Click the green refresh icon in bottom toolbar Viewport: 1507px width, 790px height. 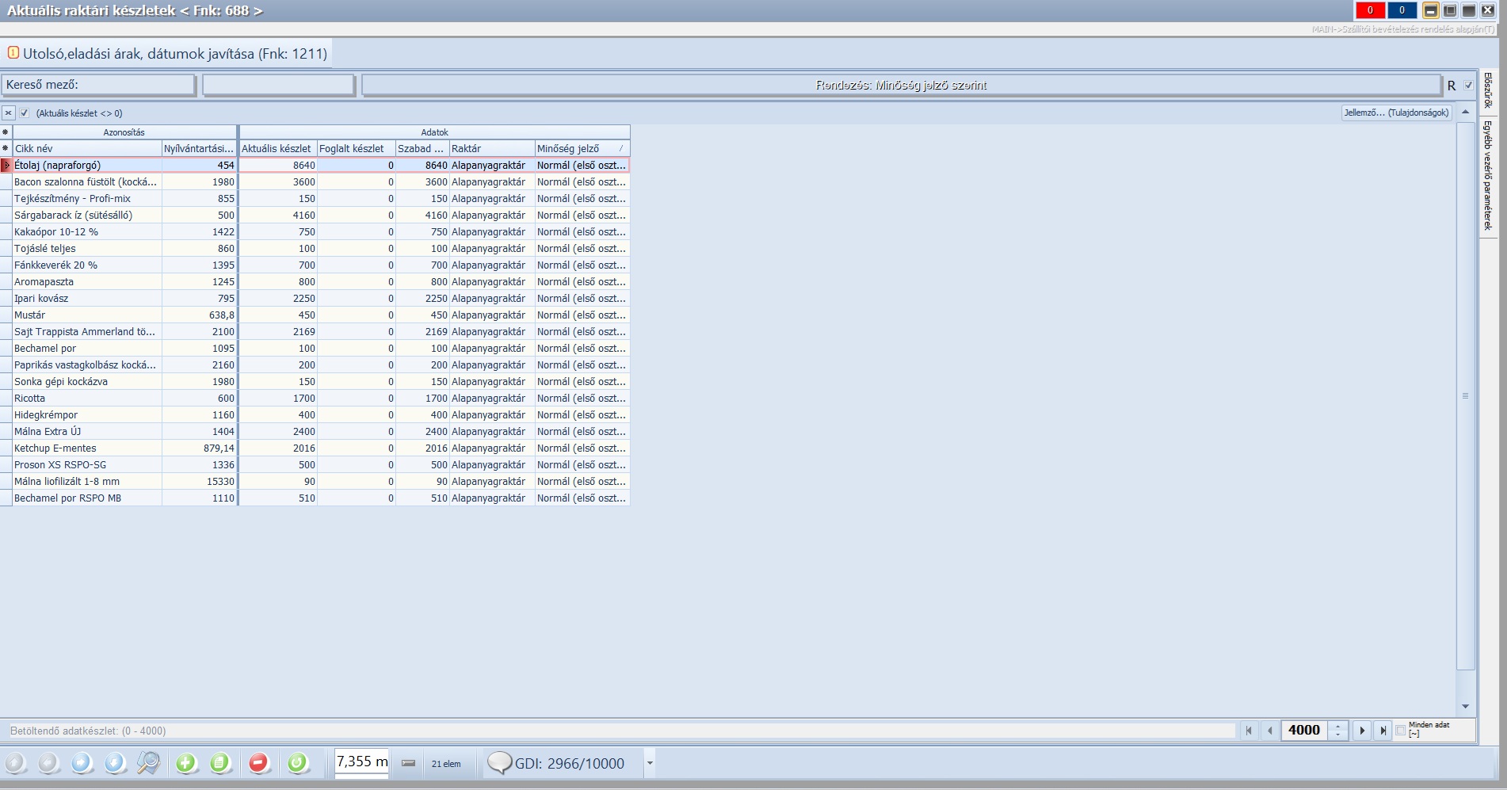[298, 763]
